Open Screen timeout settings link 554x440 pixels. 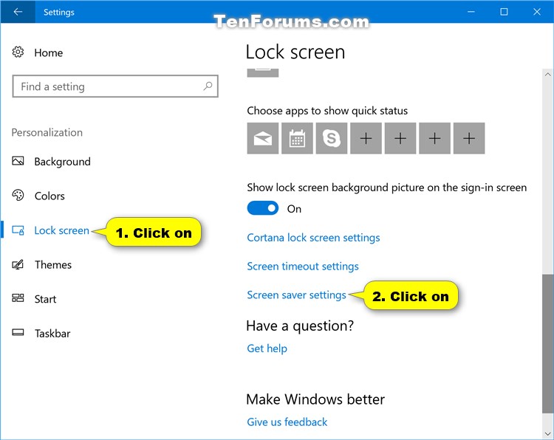[303, 267]
